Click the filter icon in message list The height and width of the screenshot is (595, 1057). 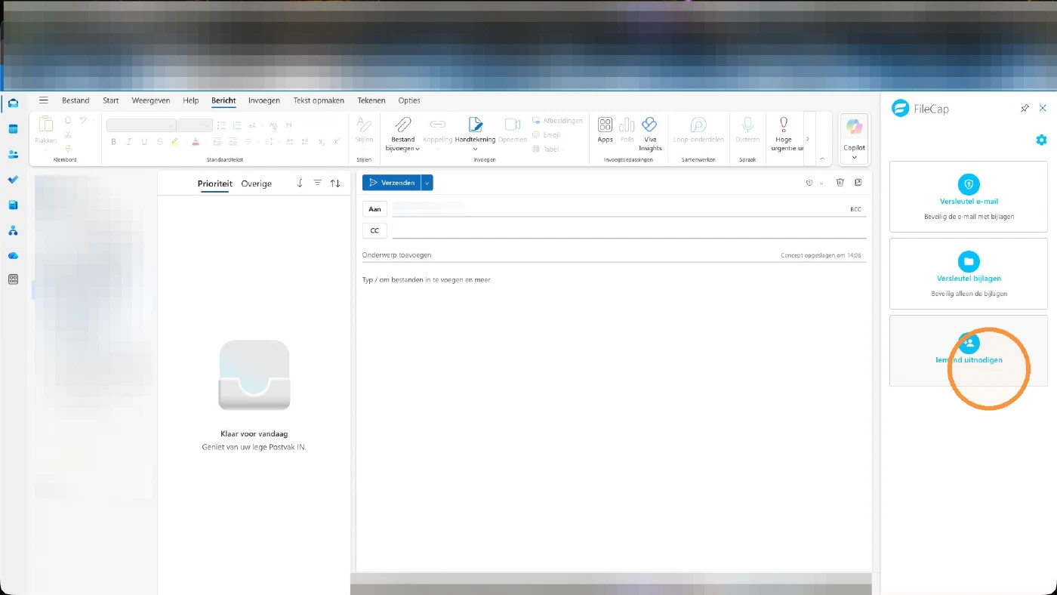pyautogui.click(x=317, y=183)
